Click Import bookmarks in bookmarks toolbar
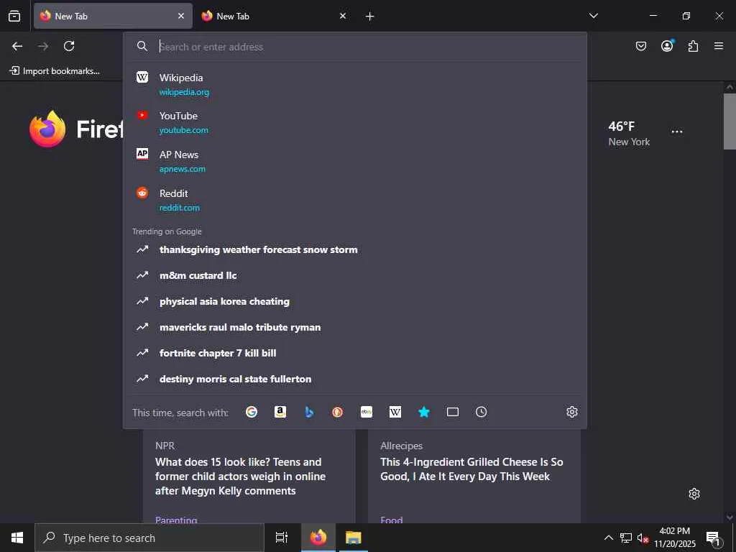Image resolution: width=736 pixels, height=552 pixels. [x=55, y=71]
